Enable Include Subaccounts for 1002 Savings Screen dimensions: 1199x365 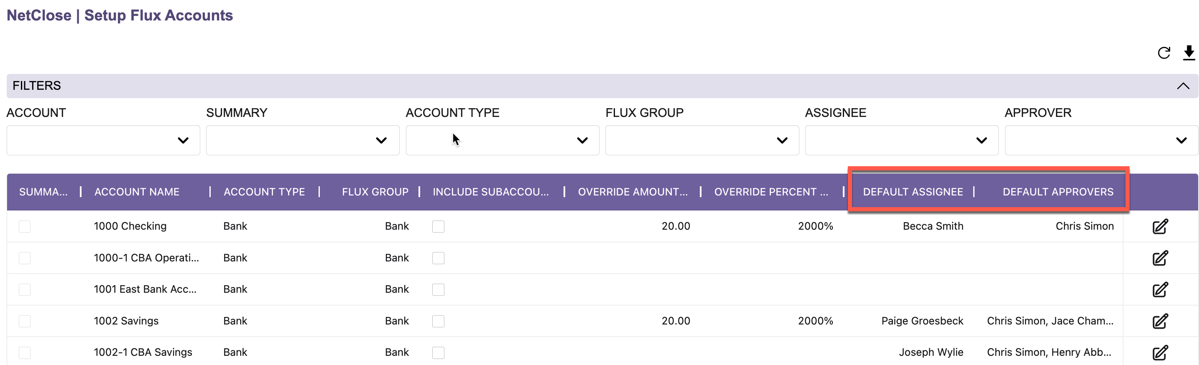point(438,321)
